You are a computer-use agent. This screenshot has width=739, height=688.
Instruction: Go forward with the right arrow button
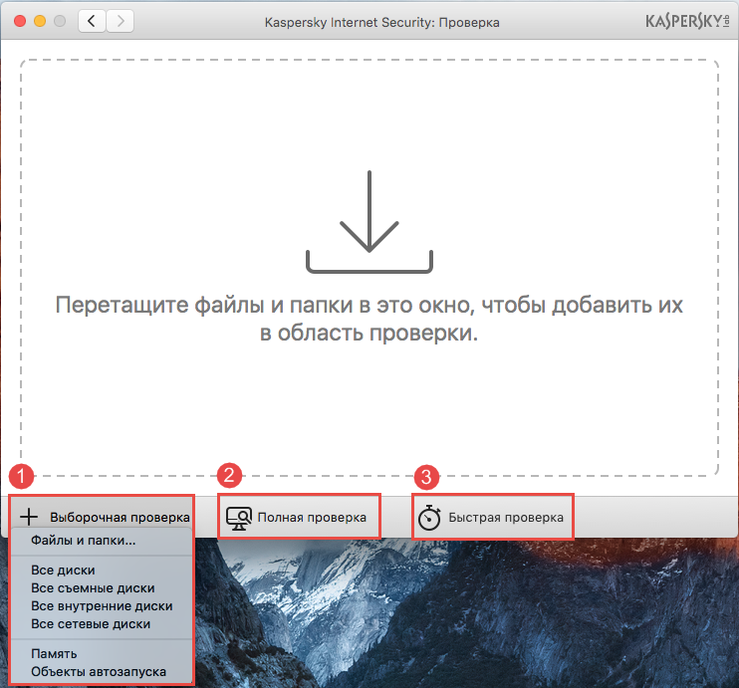coord(121,21)
